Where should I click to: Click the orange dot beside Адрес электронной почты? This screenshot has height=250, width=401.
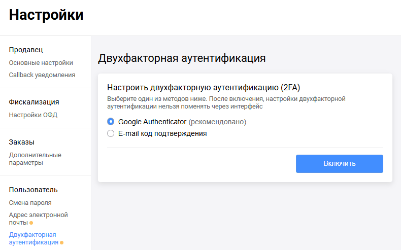(31, 223)
